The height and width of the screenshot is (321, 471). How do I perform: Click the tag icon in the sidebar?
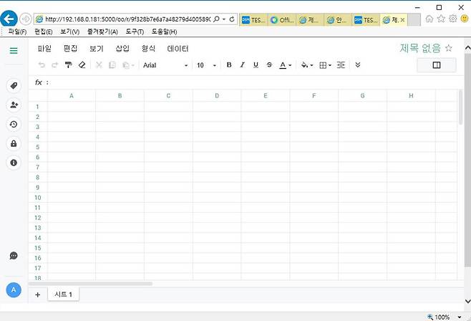pos(14,86)
